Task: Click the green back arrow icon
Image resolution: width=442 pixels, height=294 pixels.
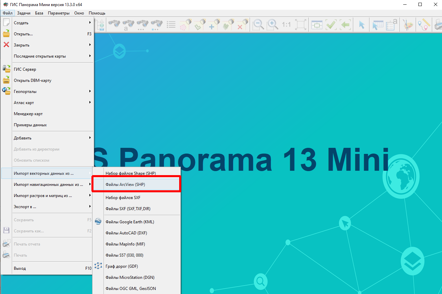Action: pyautogui.click(x=345, y=24)
